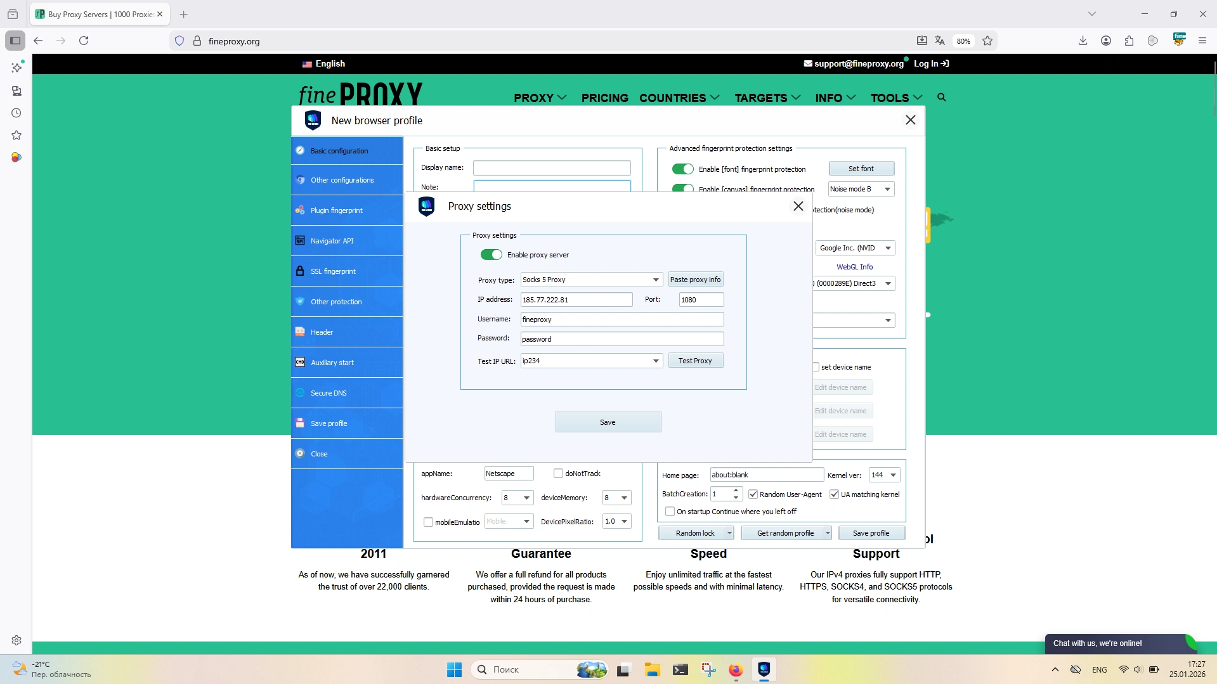The width and height of the screenshot is (1217, 684).
Task: Click the SSL fingerprint lock icon
Action: tap(300, 271)
